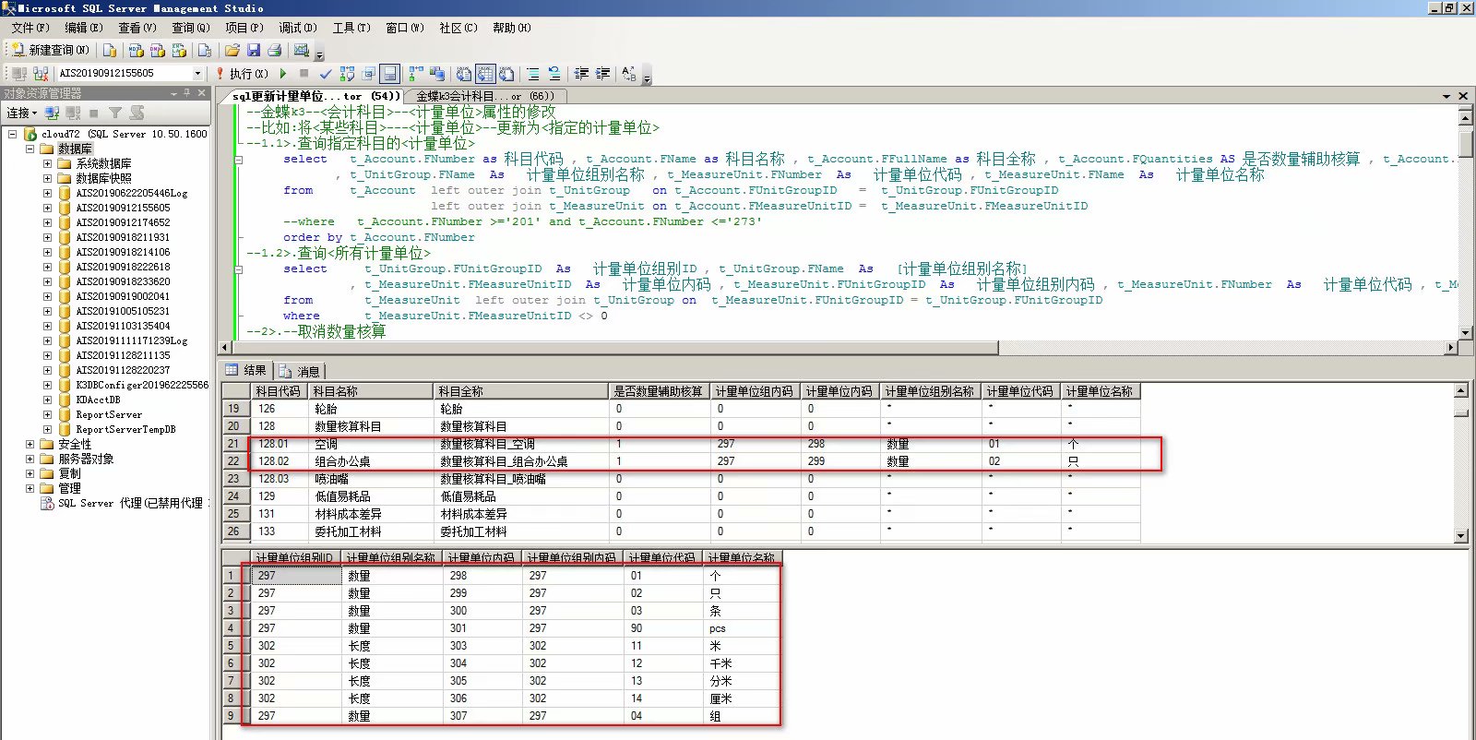This screenshot has height=740, width=1476.
Task: Click the 新建查询 (New Query) toolbar button
Action: pyautogui.click(x=51, y=50)
